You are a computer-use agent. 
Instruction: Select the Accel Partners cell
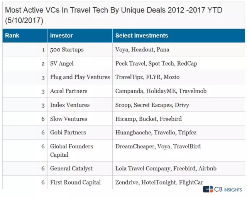tap(80, 91)
